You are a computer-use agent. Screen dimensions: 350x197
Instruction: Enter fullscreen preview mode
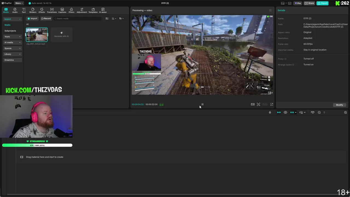[x=272, y=104]
